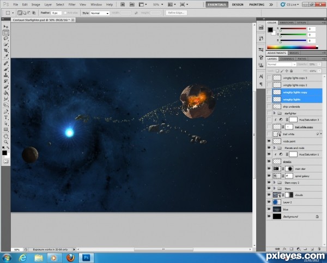Select the Pen tool
Screen dimensions: 327x263
pos(6,111)
